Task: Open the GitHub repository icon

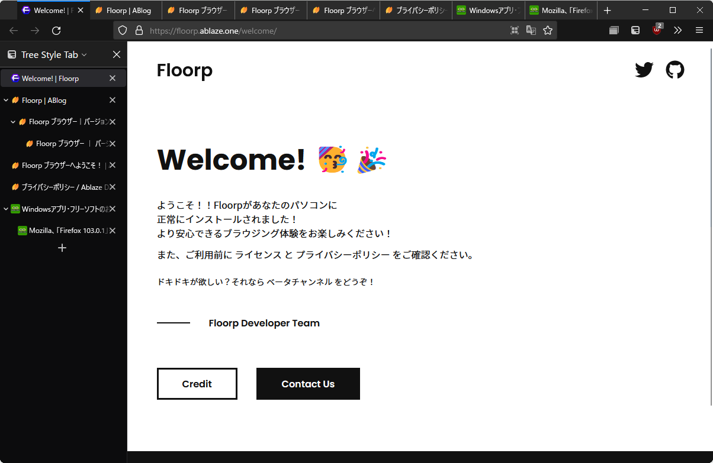Action: point(675,70)
